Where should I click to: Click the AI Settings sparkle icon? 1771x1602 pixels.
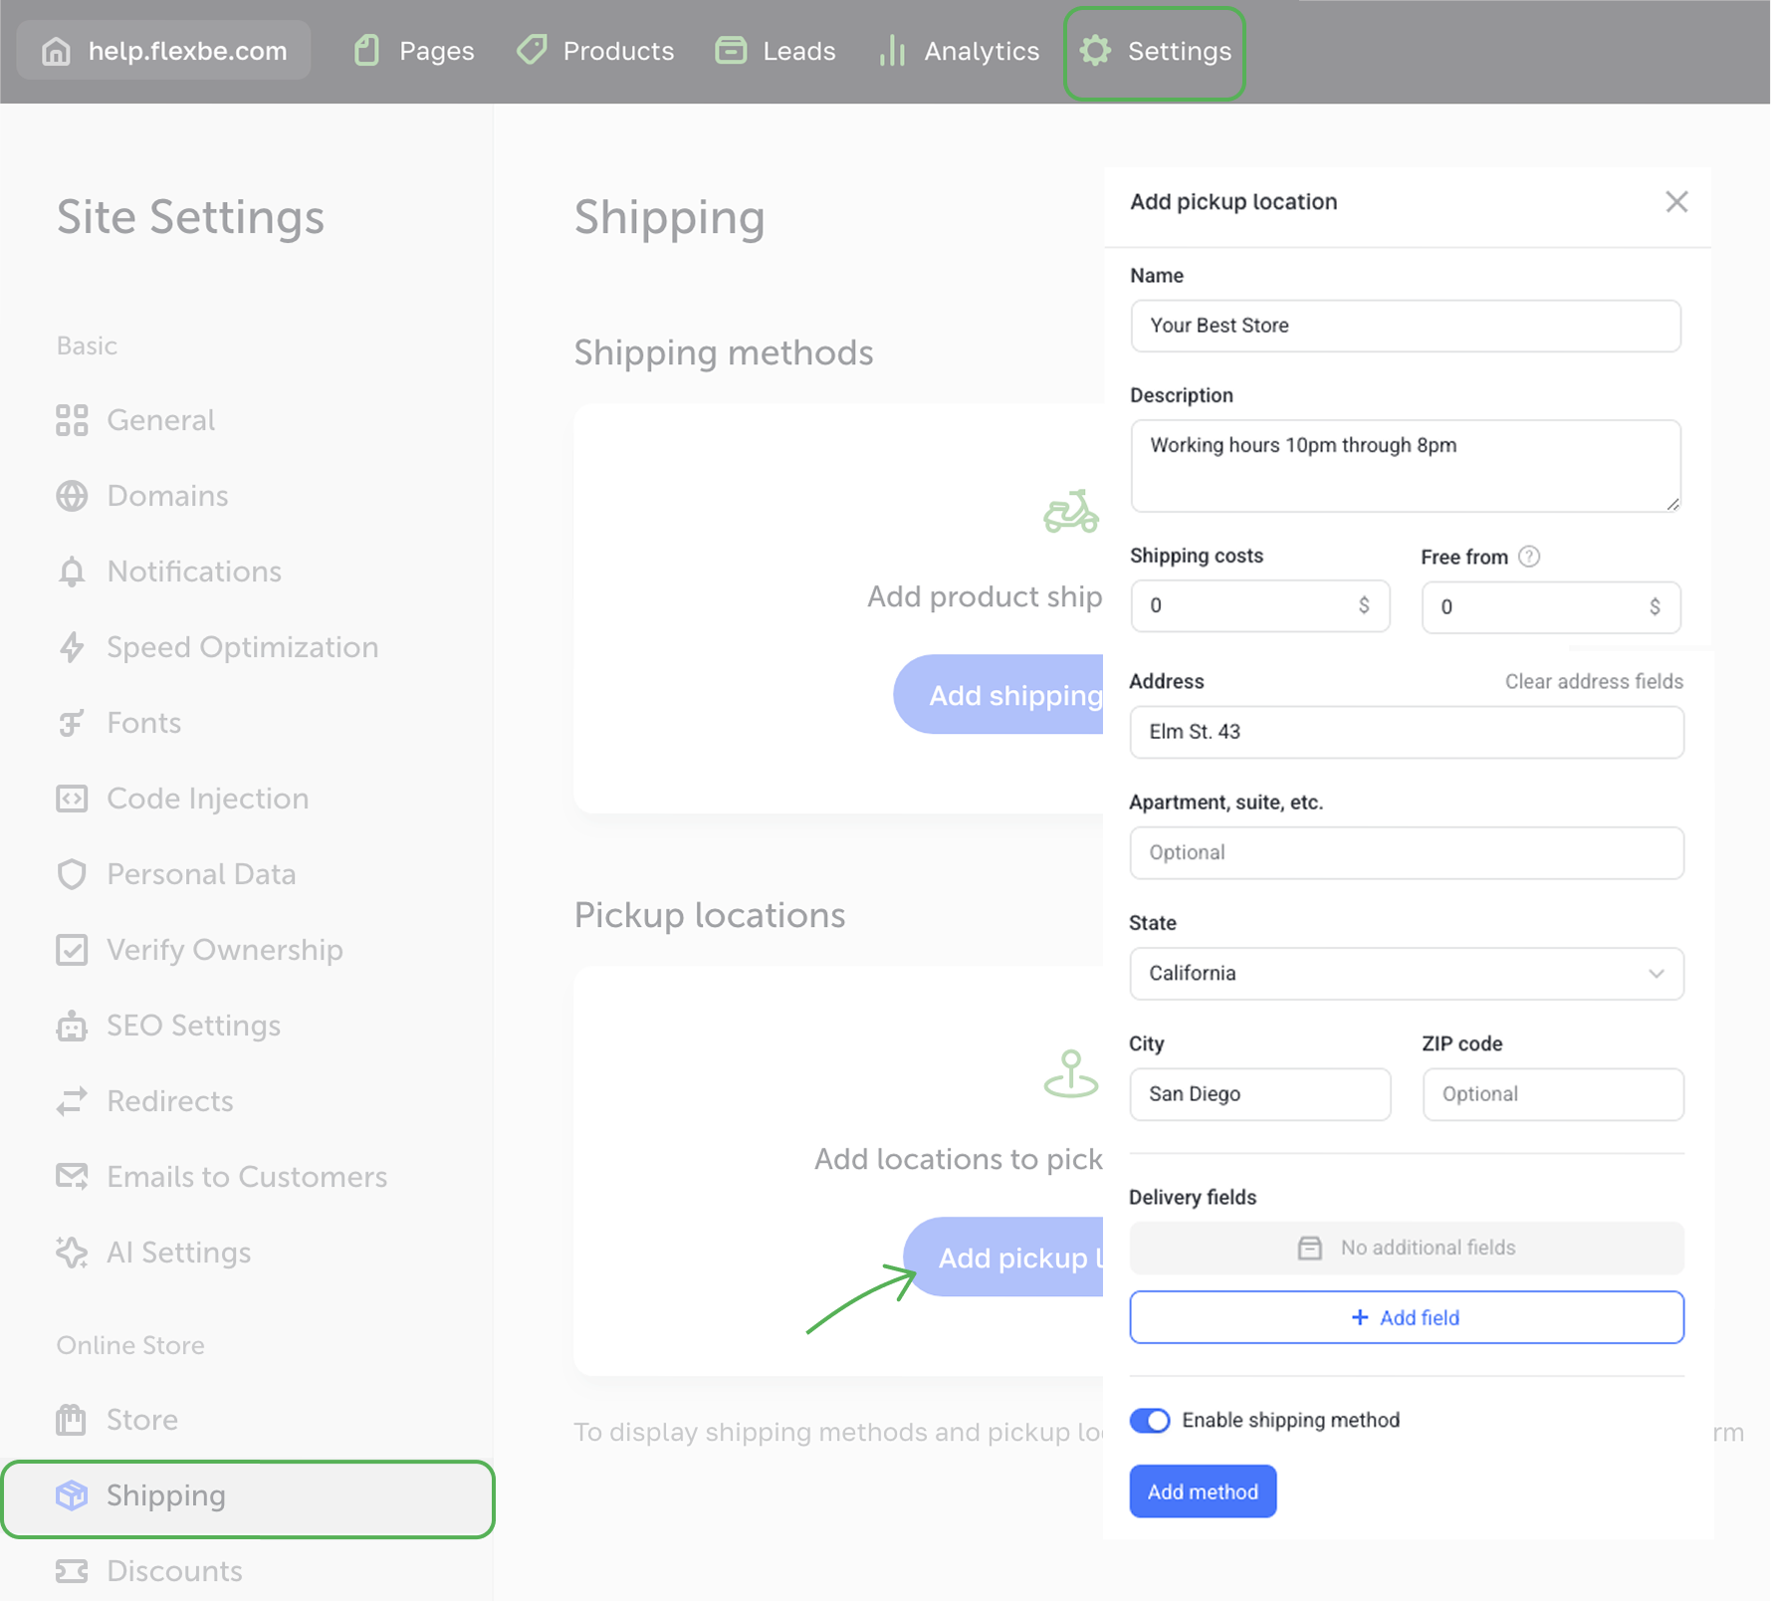tap(72, 1253)
